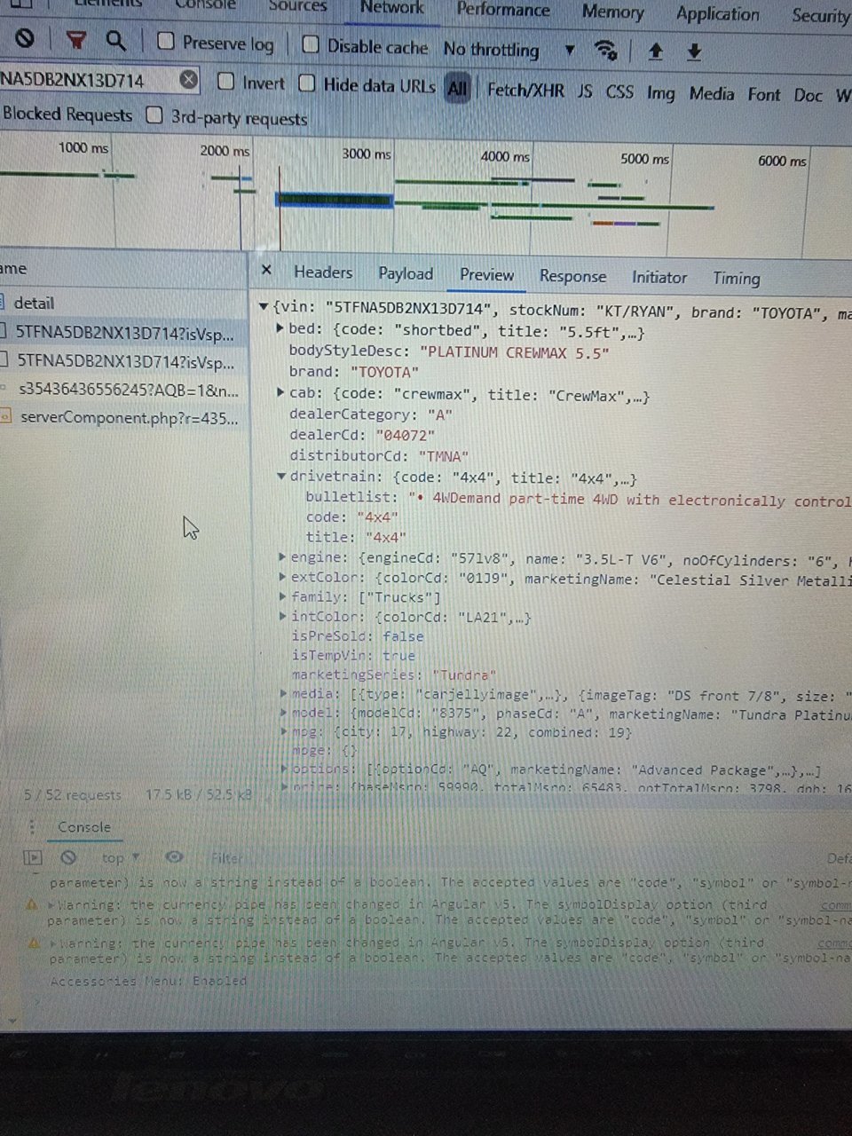The image size is (852, 1136).
Task: Expand the bed object node
Action: pos(280,328)
